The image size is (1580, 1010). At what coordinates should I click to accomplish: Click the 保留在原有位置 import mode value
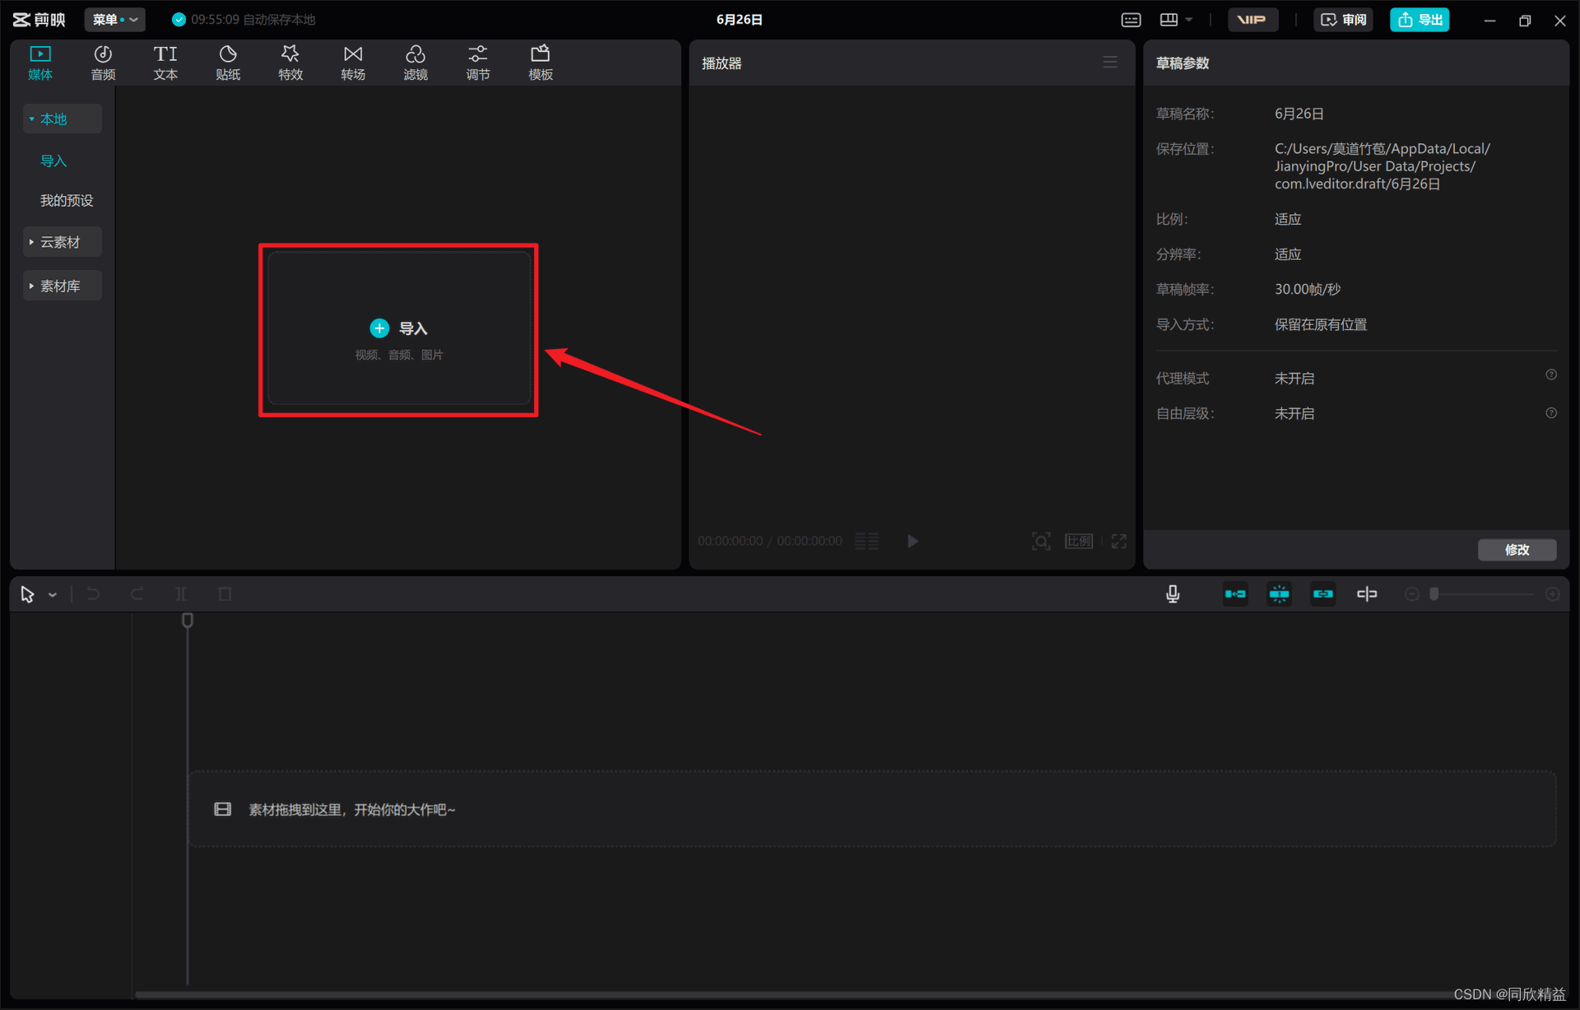click(x=1321, y=324)
